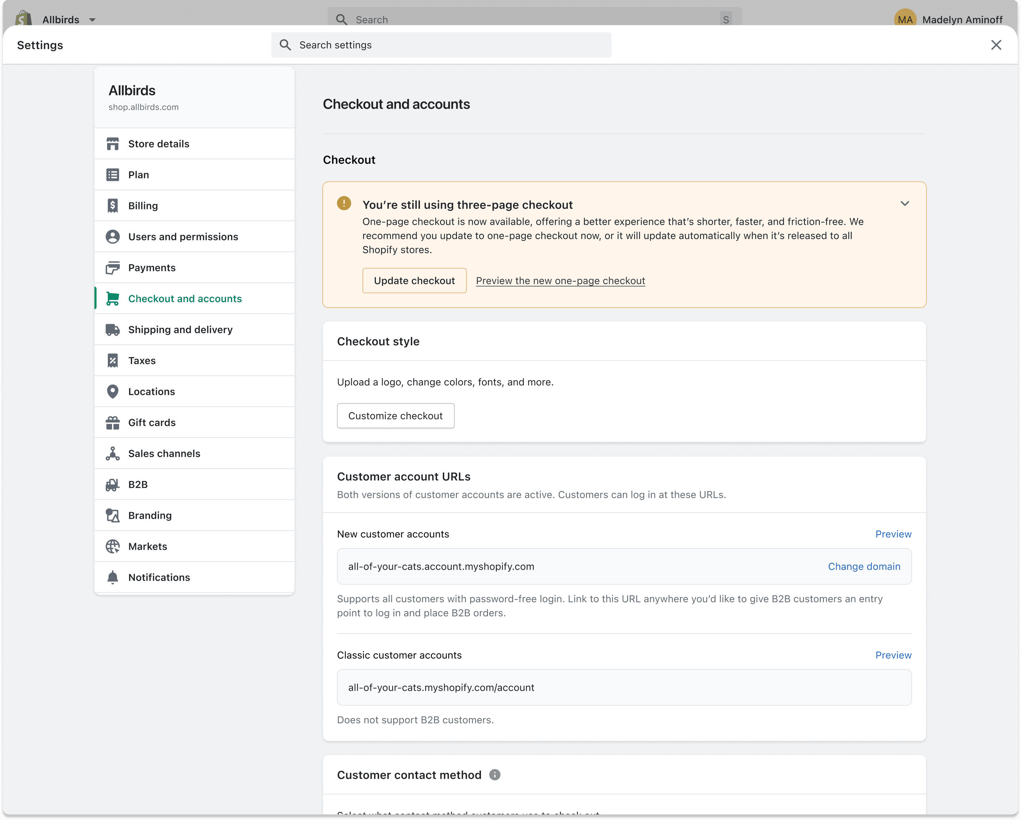This screenshot has height=820, width=1021.
Task: Close the Settings panel
Action: coord(996,45)
